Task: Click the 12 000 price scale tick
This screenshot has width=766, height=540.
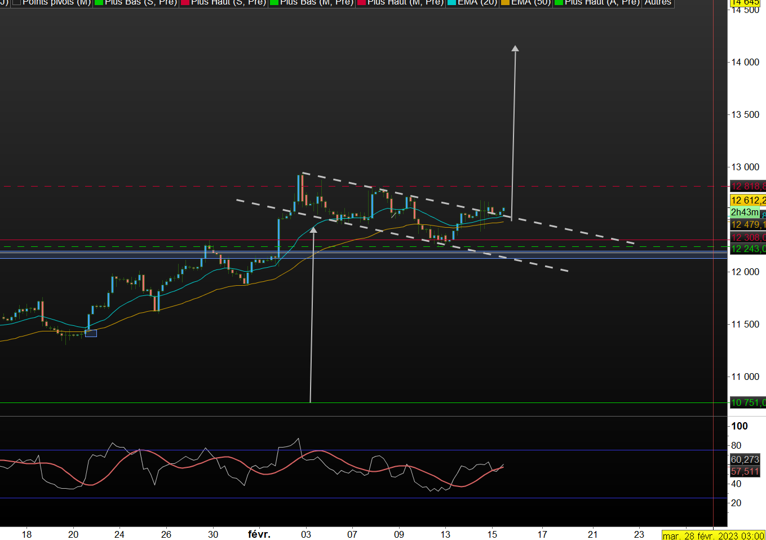Action: click(745, 272)
